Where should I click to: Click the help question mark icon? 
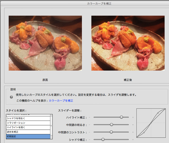(x=11, y=97)
